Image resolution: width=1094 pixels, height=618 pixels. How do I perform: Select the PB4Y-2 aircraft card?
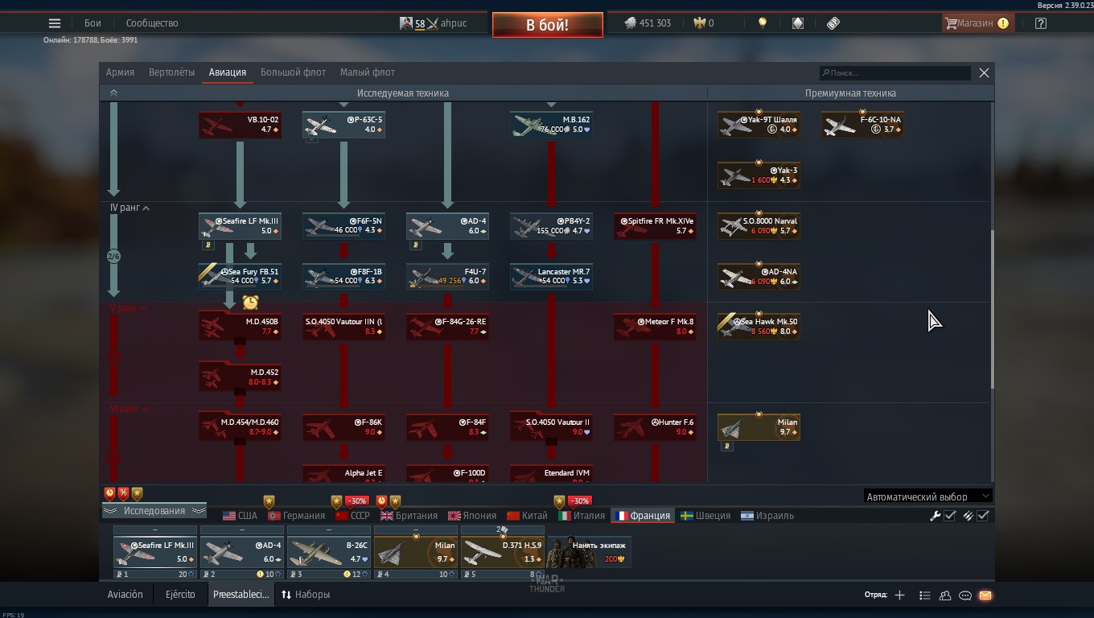tap(551, 226)
